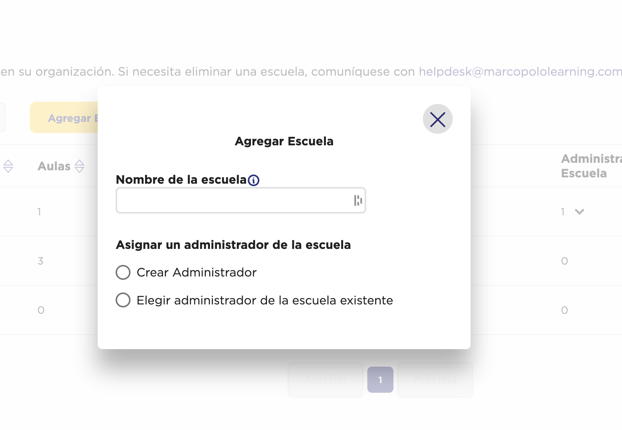
Task: Click the Agregar Escuela yellow button
Action: [64, 117]
